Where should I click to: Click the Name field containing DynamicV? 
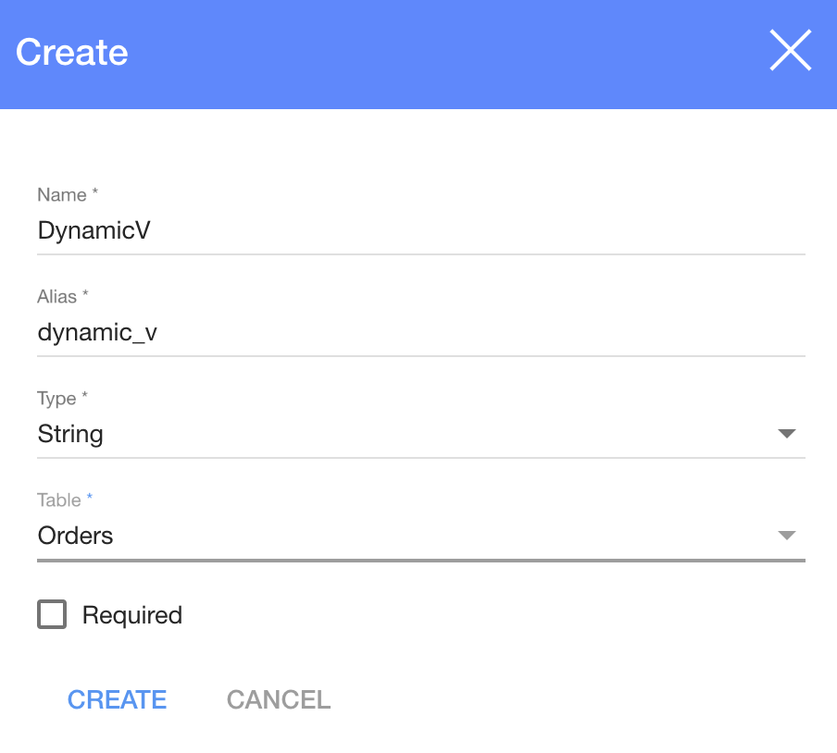[420, 230]
